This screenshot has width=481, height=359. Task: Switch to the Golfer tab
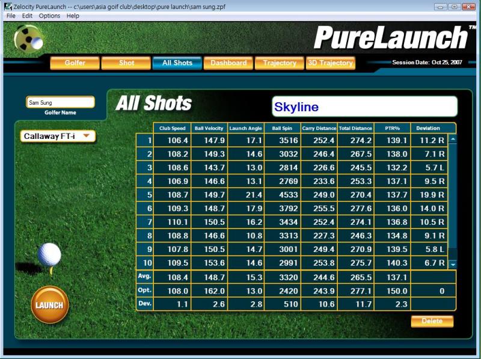click(x=75, y=63)
